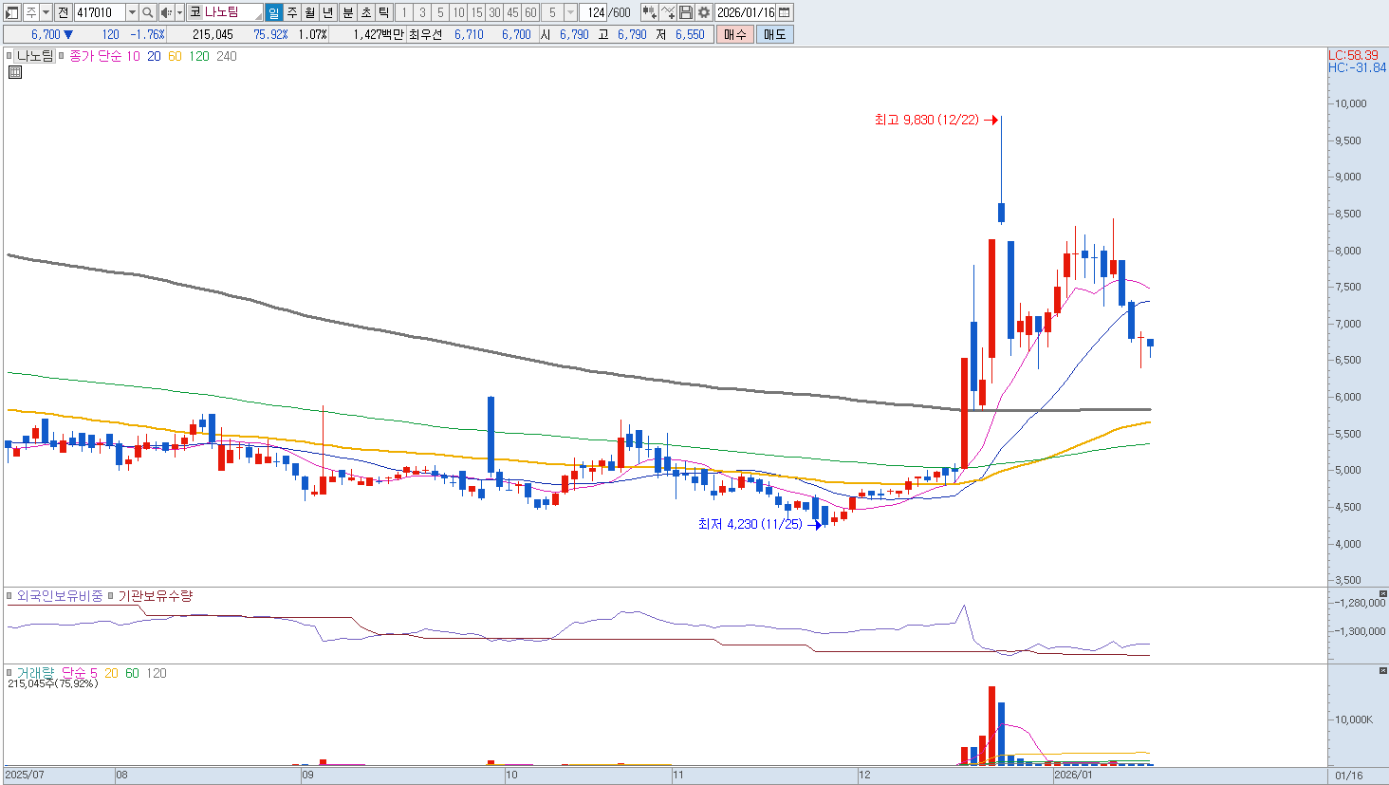Viewport: 1389px width, 785px height.
Task: Expand the stock code history dropdown
Action: point(132,12)
